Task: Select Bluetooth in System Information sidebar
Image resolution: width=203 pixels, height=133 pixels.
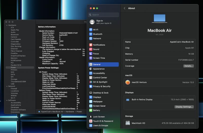Action: pos(15,35)
